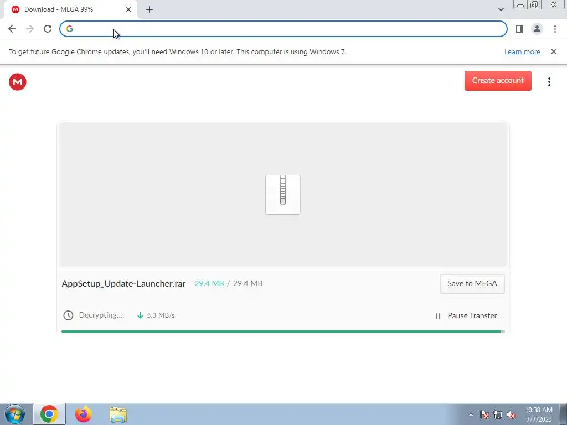Focus the Chrome address bar field

click(283, 29)
